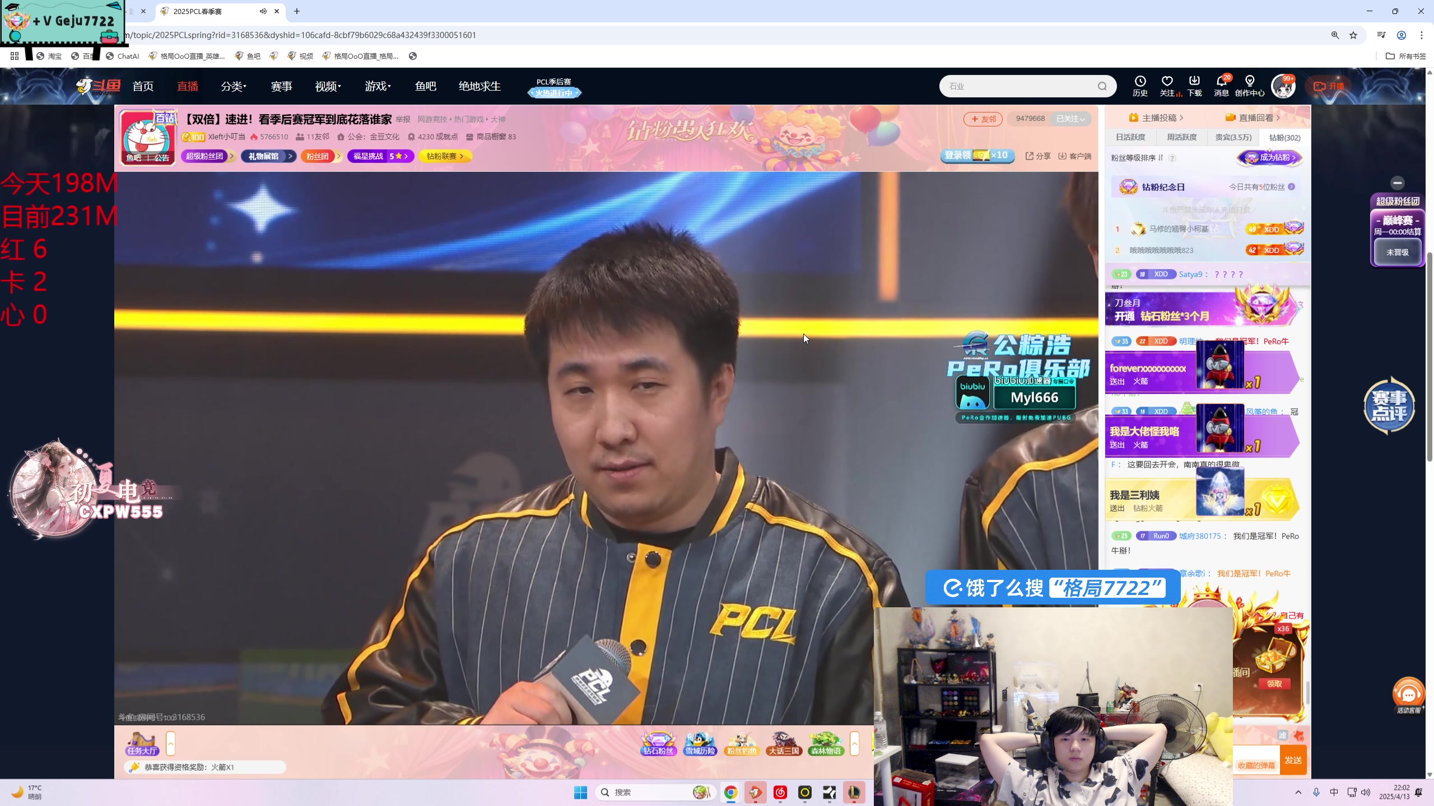Collapse the 超级粉丝团 floating widget
Screen dimensions: 1434x806
[x=1397, y=183]
